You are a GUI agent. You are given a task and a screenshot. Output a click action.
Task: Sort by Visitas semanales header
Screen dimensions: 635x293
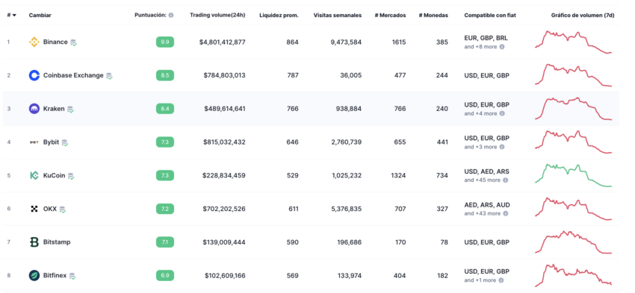(x=338, y=16)
